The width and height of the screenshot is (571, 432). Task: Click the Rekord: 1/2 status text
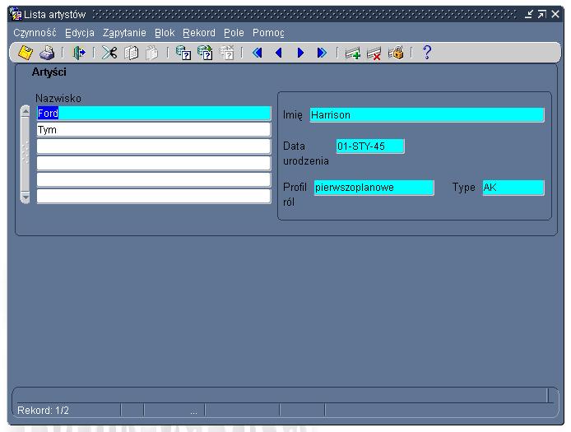43,411
